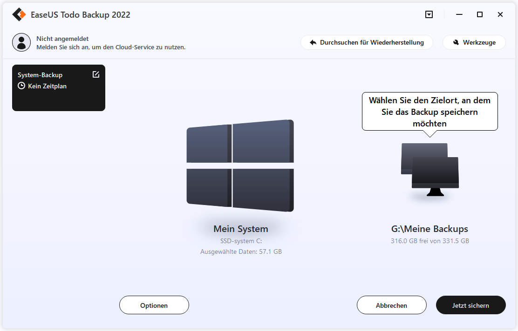Open the Optionen button

pos(154,305)
